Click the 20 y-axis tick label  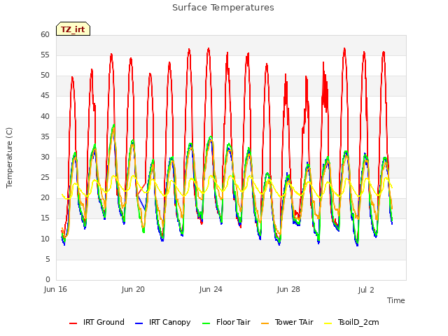(x=45, y=197)
